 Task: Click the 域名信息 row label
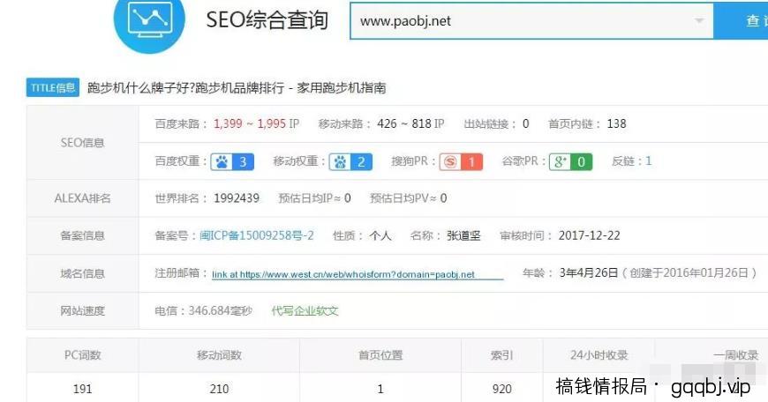pos(82,273)
